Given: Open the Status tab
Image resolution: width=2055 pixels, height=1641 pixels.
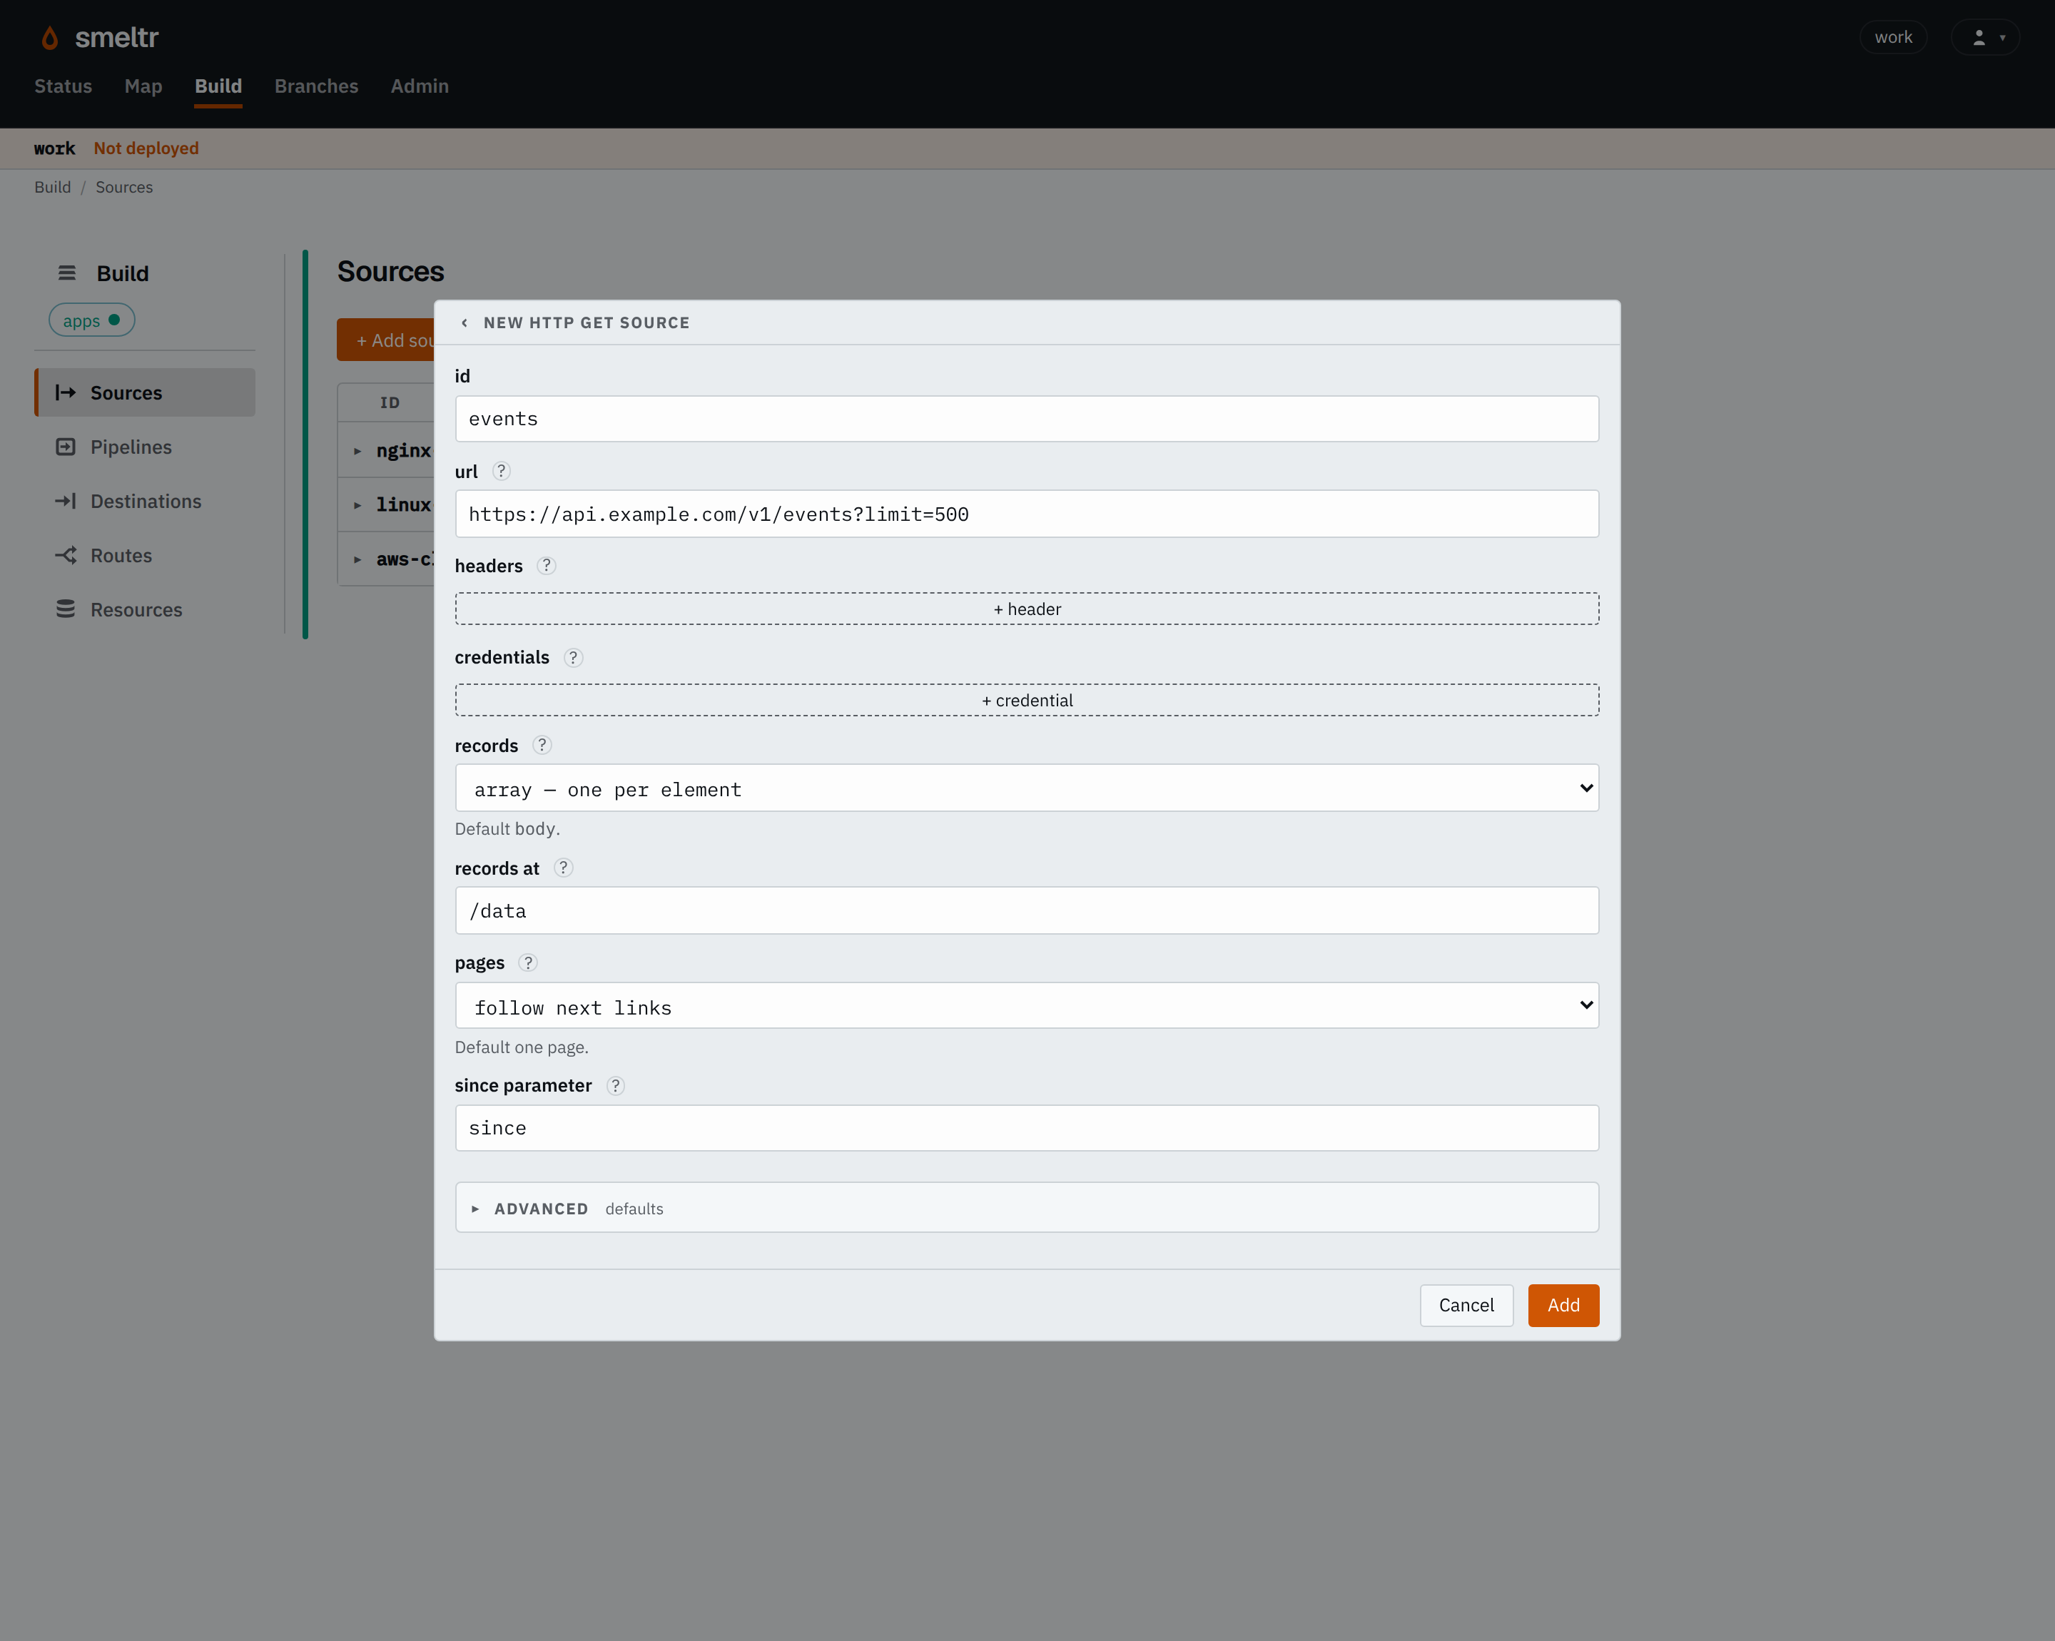Looking at the screenshot, I should (63, 86).
